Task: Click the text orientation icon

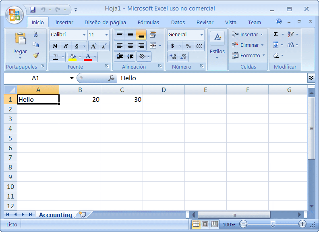Action: [x=142, y=56]
